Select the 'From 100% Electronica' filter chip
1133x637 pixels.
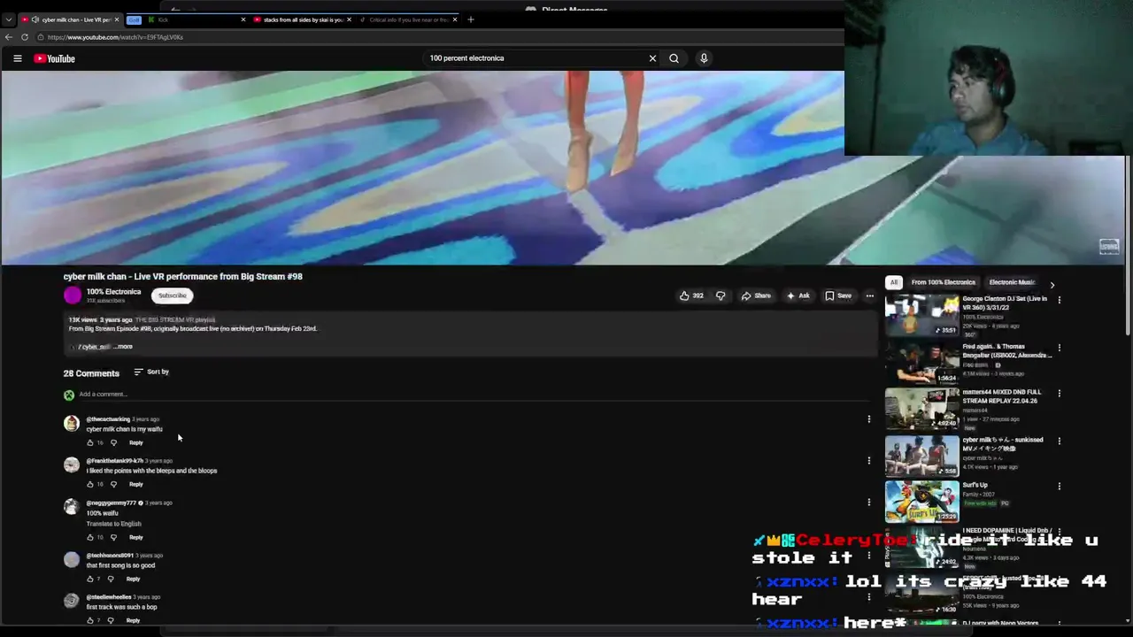coord(943,282)
